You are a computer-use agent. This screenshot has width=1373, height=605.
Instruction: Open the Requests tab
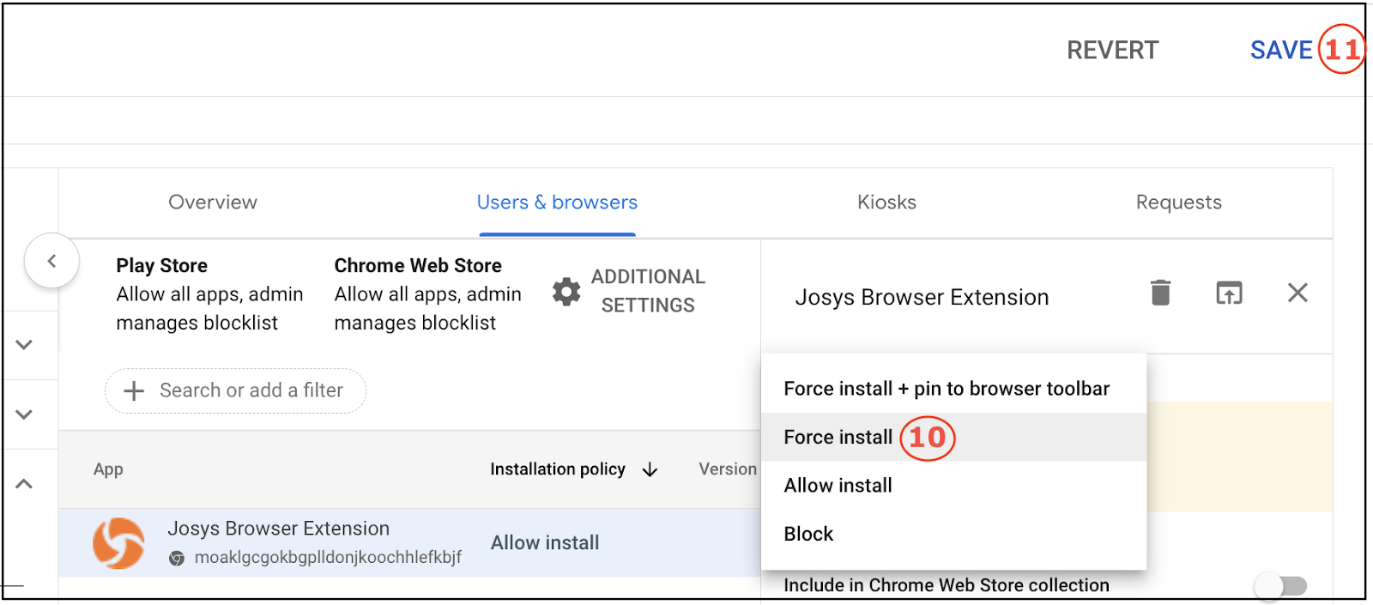pos(1178,202)
